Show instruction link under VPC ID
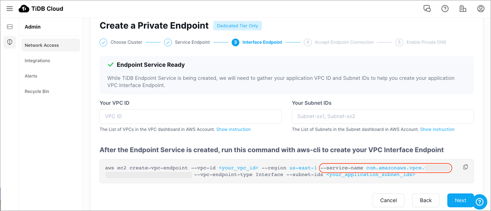 tap(233, 129)
